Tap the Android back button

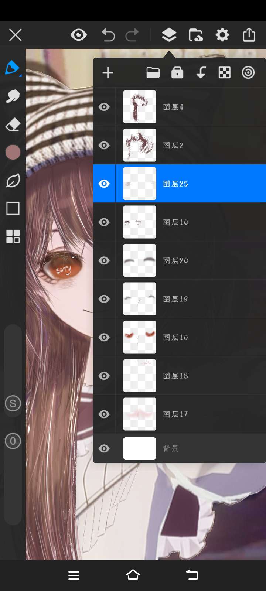click(x=192, y=575)
